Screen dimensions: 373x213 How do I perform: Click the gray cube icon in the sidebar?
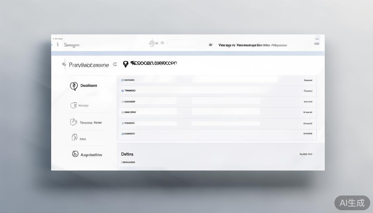coord(74,105)
